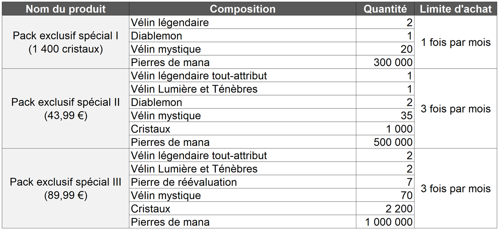The width and height of the screenshot is (499, 230).
Task: Click the "Nom du produit" column header
Action: coord(66,9)
